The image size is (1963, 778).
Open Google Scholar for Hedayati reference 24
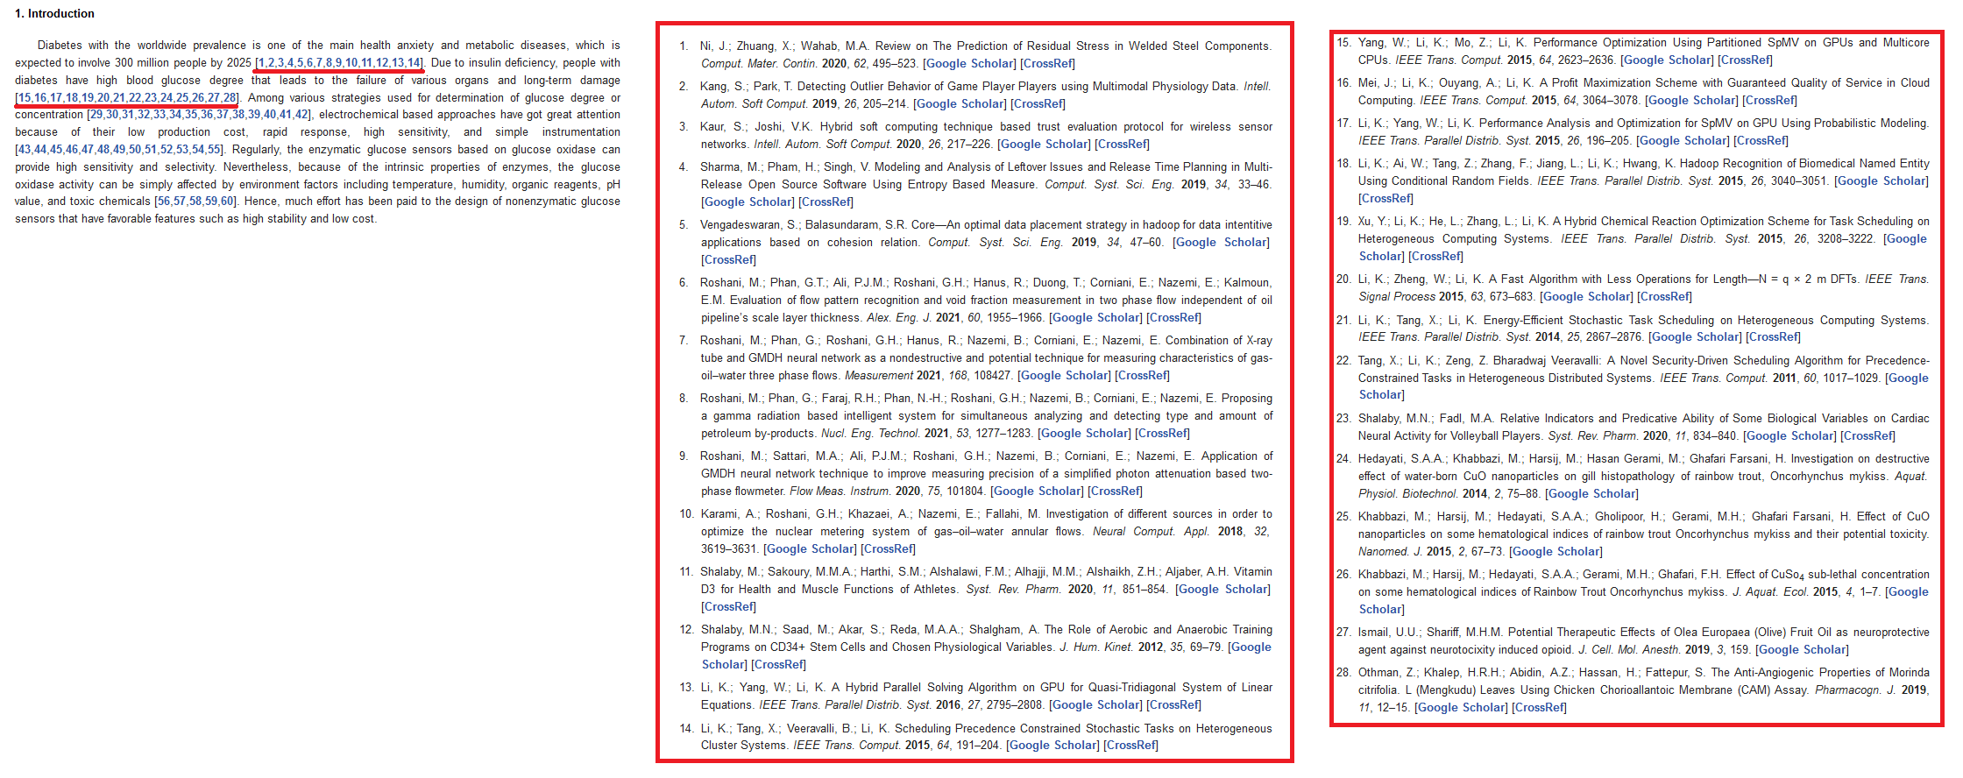1591,494
